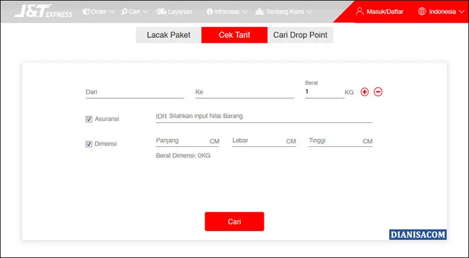Screen dimensions: 469x258
Task: Click the Informasi info icon
Action: coord(210,12)
